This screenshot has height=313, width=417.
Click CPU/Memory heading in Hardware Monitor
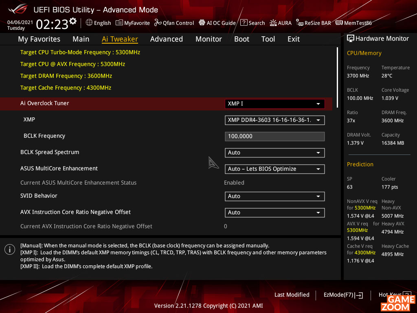click(364, 53)
